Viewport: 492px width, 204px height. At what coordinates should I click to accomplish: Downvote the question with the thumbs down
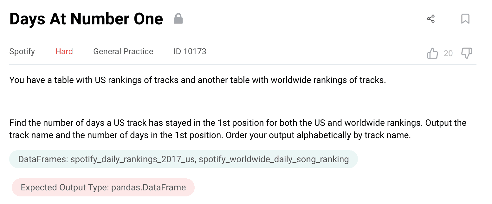click(466, 53)
